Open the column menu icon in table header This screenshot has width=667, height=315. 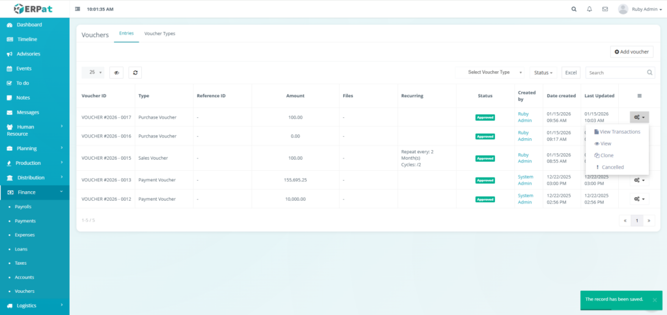click(640, 96)
